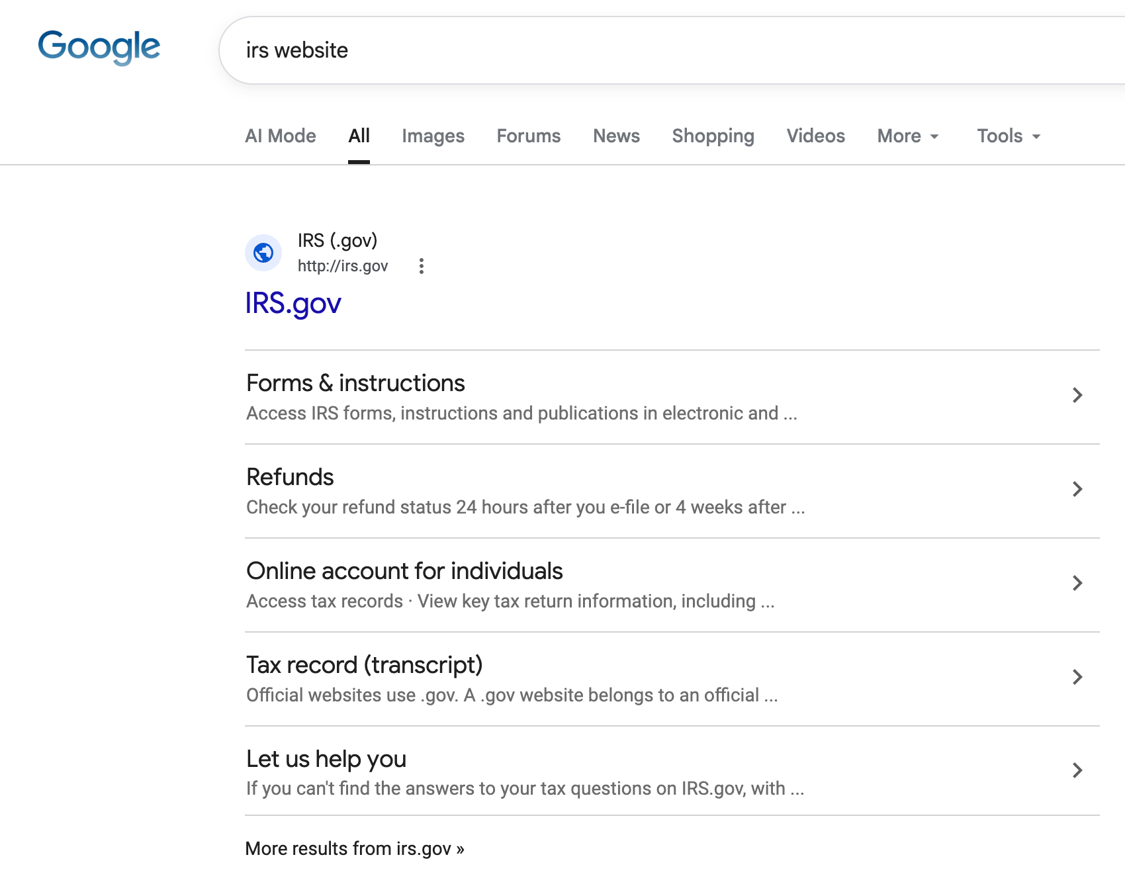Open the IRS.gov result title link
The width and height of the screenshot is (1125, 892).
[x=293, y=303]
